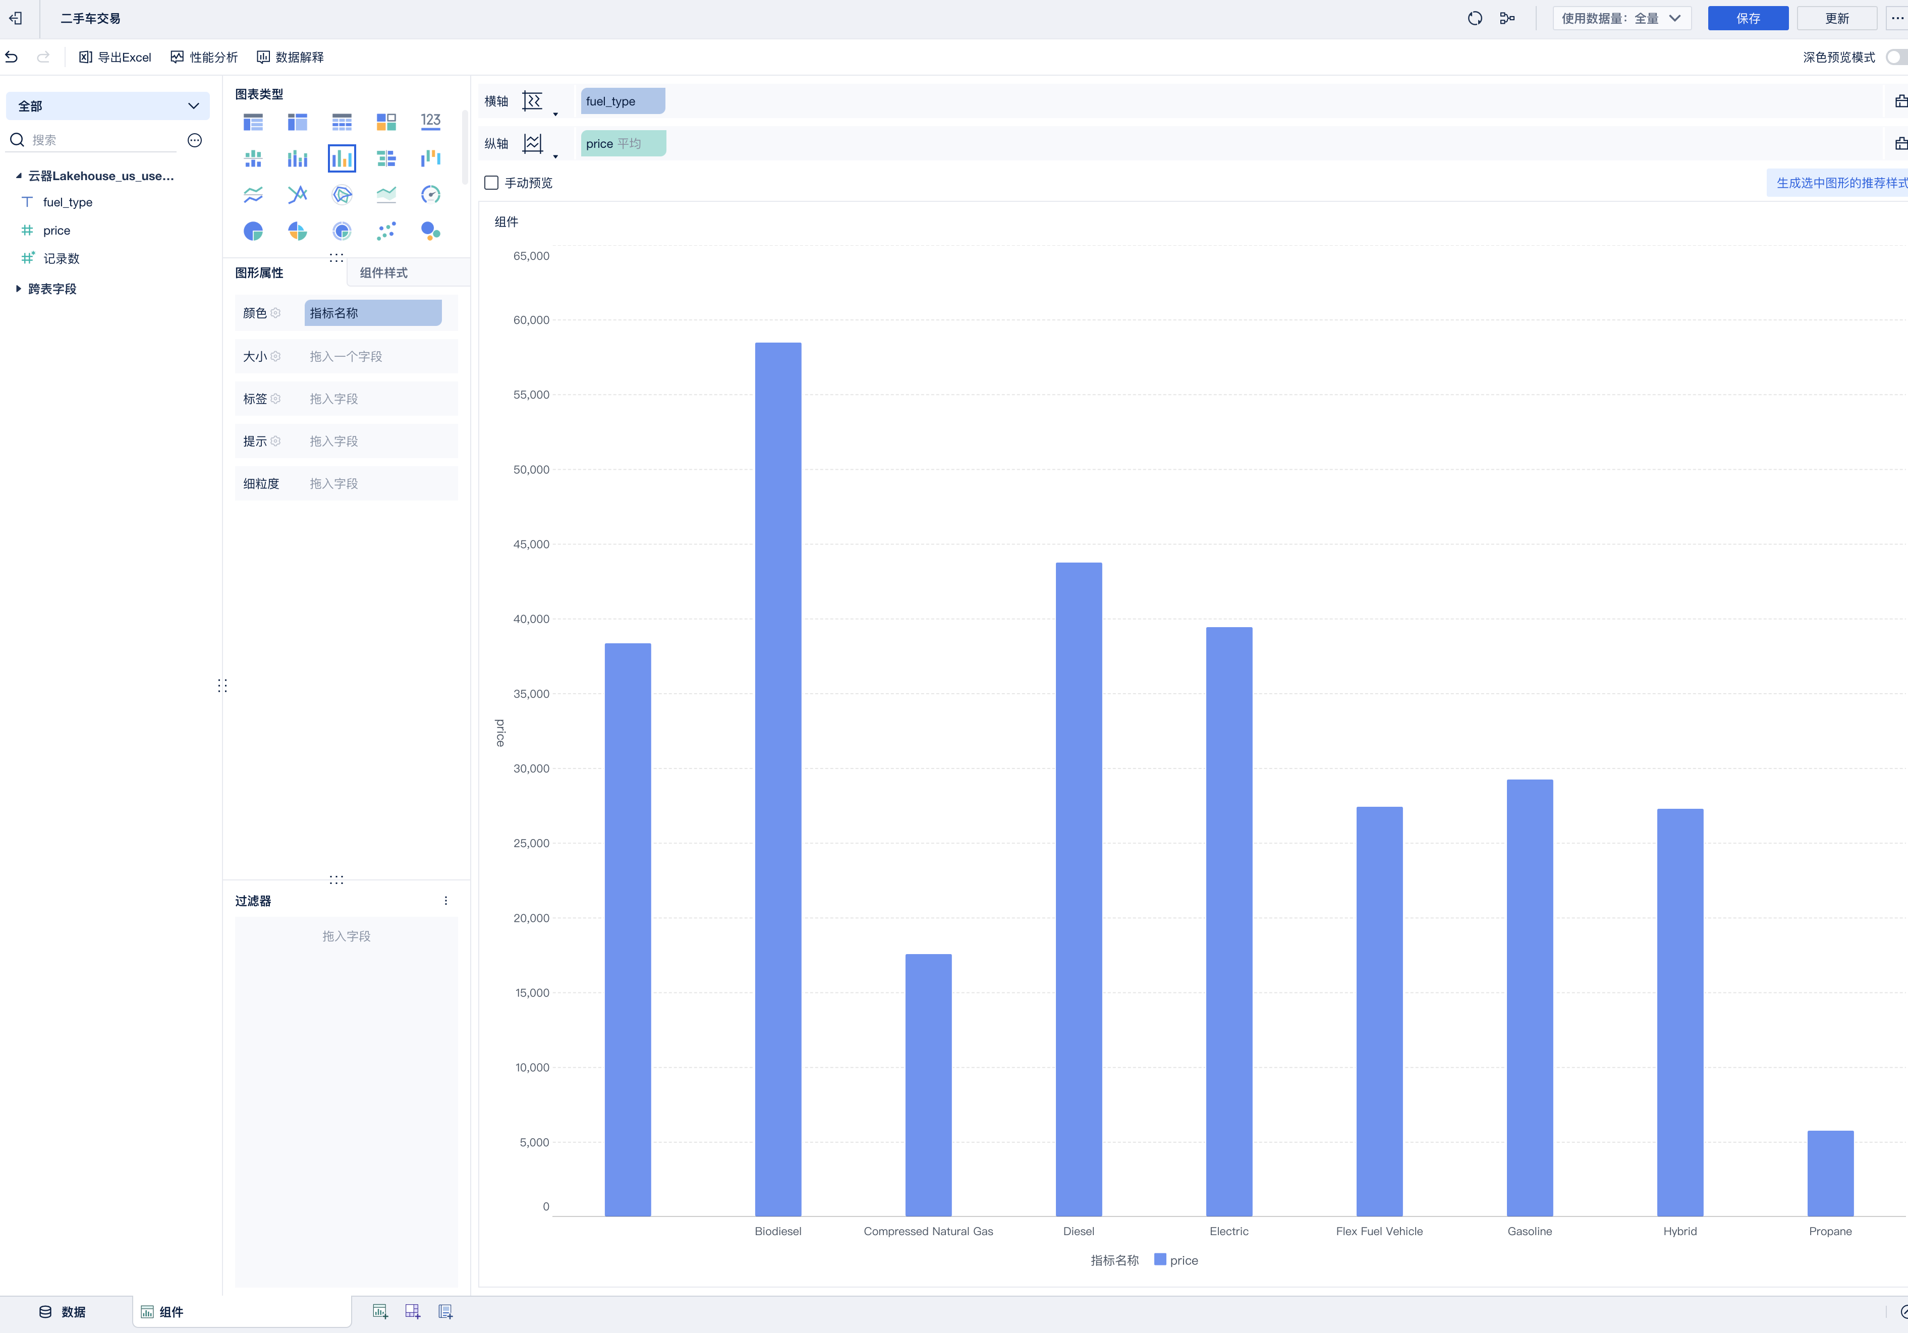This screenshot has width=1908, height=1333.
Task: Pick the KPI number card icon
Action: pyautogui.click(x=430, y=121)
